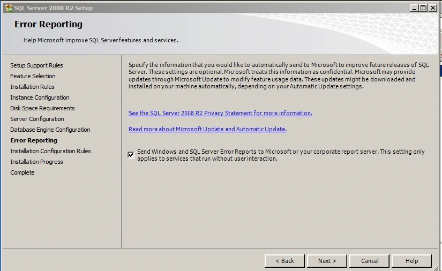Go back with the Back button
This screenshot has width=442, height=271.
[x=284, y=261]
